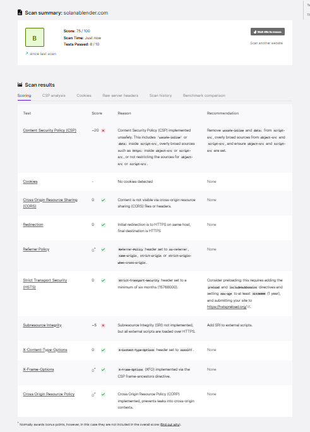Viewport: 310px width, 432px height.
Task: Click the green check on Referrer Policy row
Action: pyautogui.click(x=103, y=249)
